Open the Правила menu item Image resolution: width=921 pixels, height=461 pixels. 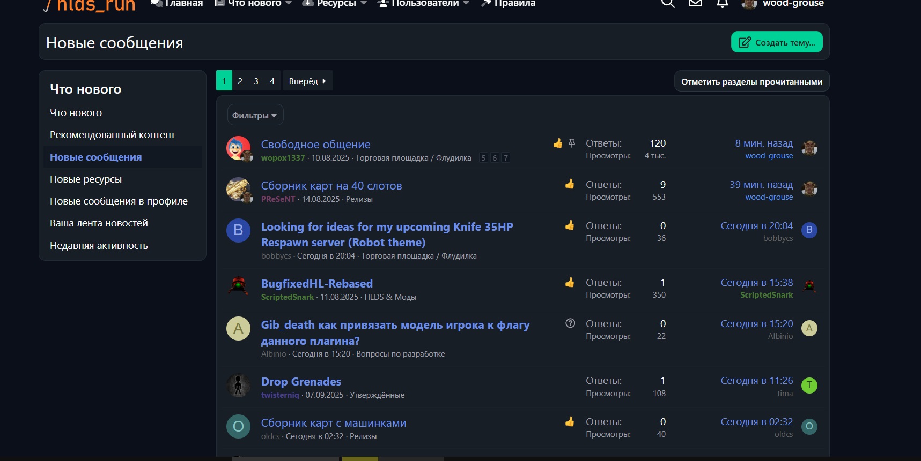click(509, 3)
